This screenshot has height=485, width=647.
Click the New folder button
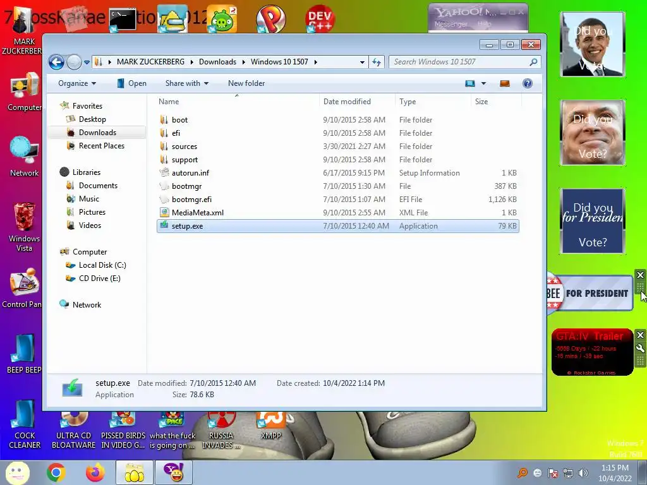coord(246,83)
